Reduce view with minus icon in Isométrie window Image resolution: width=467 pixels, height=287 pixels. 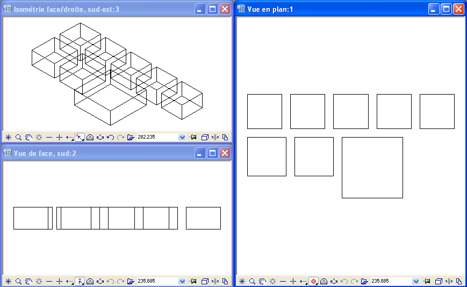point(49,137)
